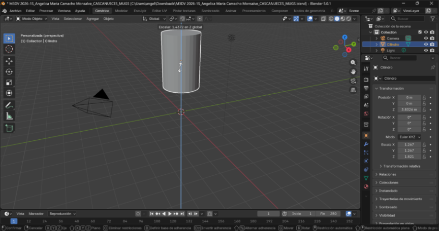
Task: Pick the Measure tool
Action: coord(9,117)
